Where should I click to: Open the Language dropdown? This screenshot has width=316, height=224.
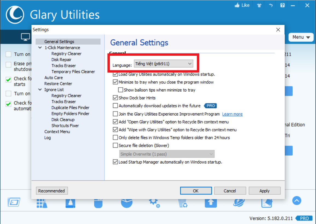tap(163, 64)
